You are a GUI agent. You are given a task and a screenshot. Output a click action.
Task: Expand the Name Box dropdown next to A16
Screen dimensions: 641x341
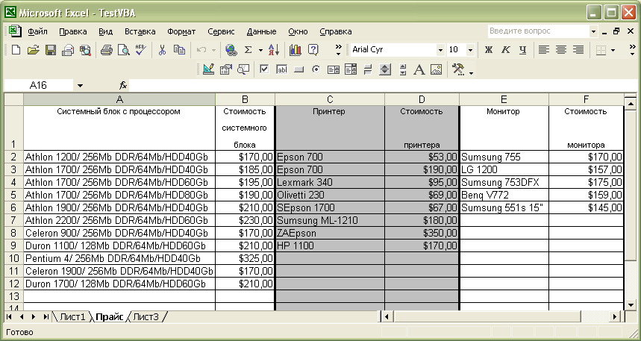click(80, 86)
